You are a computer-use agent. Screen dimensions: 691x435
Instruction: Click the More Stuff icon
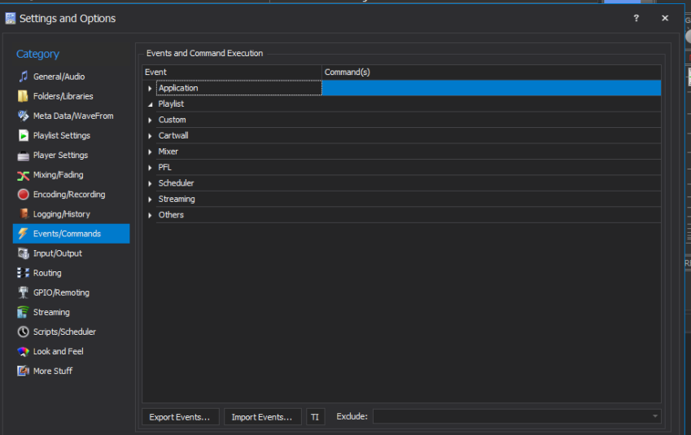pyautogui.click(x=23, y=371)
